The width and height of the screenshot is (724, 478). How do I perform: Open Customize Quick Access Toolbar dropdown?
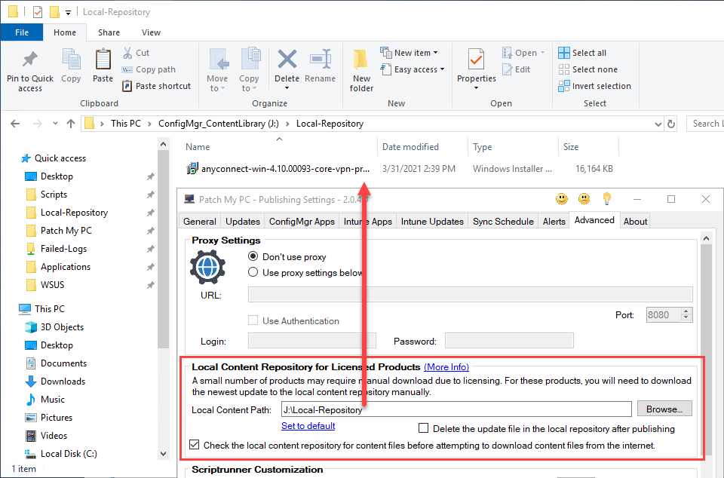pos(68,13)
